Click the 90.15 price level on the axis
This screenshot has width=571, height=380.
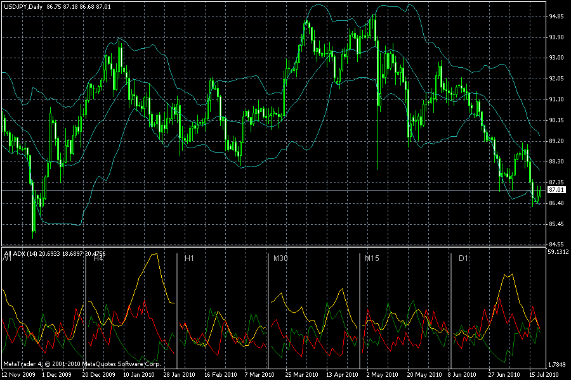(x=556, y=120)
